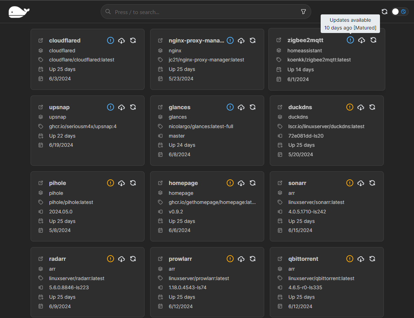
Task: Click version text 4.0.5.1710-ls242
Action: 307,212
